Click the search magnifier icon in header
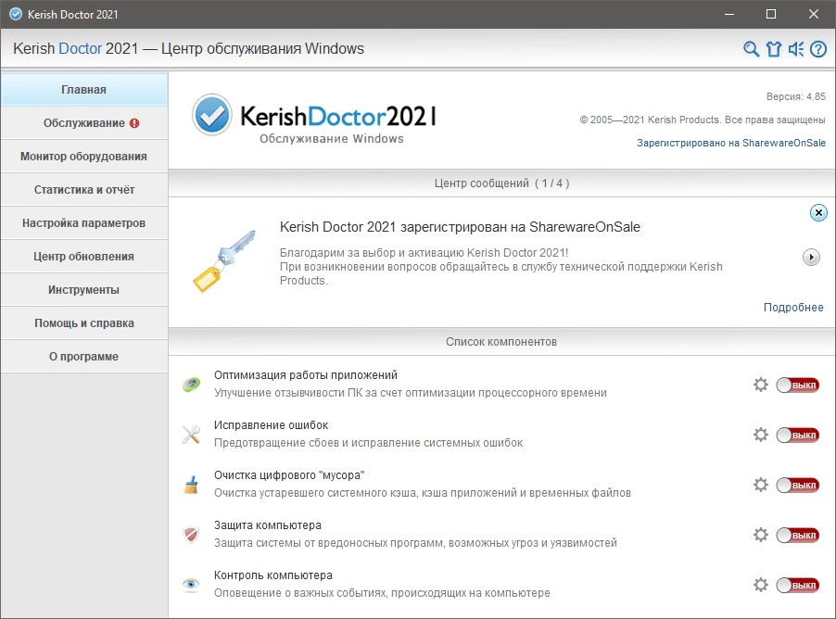This screenshot has height=619, width=836. [752, 49]
